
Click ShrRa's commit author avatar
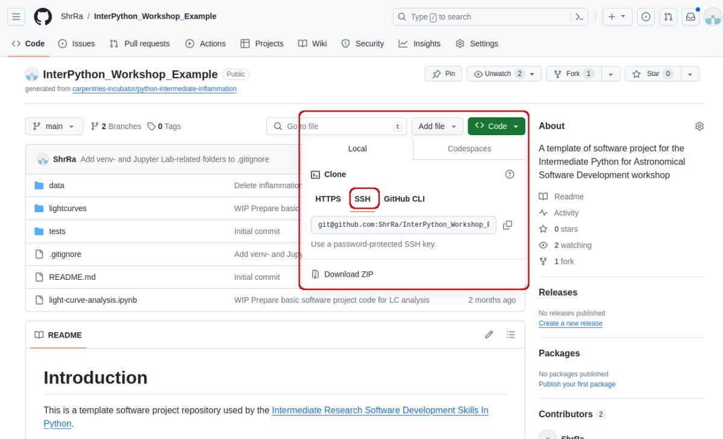(x=43, y=159)
